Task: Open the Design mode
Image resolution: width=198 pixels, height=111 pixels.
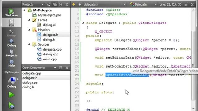Action: [11, 33]
